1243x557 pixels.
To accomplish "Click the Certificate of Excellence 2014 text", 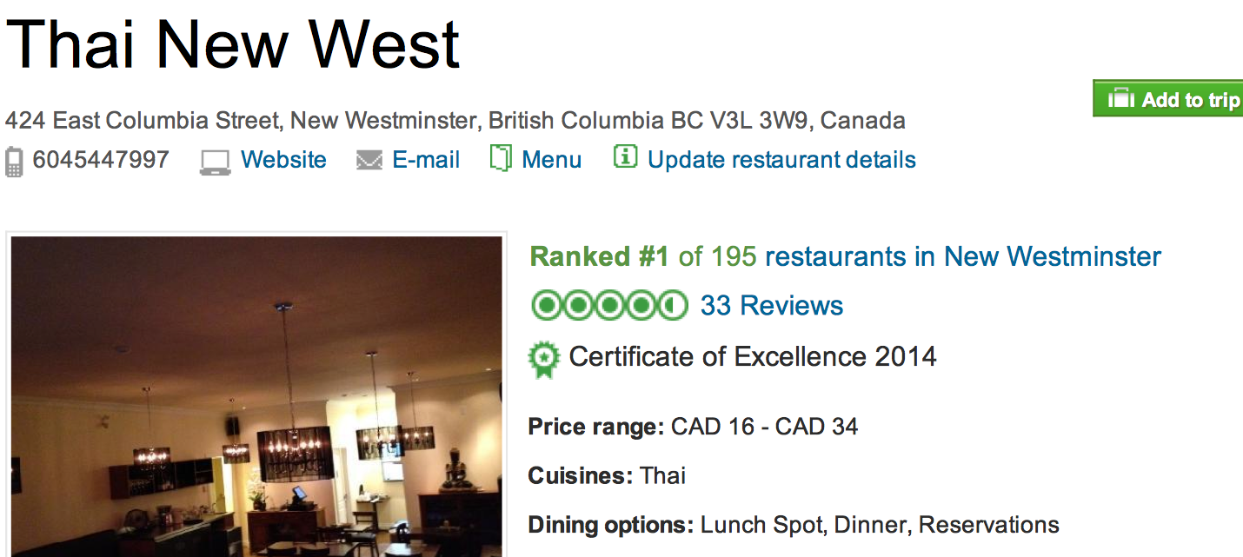I will [x=753, y=356].
